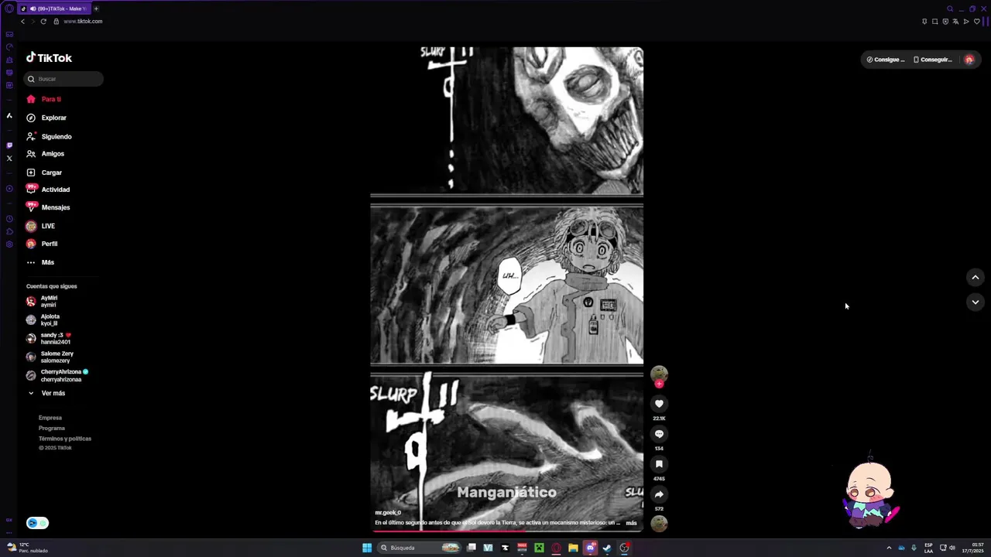Open history clock in Opera GX sidebar
991x557 pixels.
point(9,219)
